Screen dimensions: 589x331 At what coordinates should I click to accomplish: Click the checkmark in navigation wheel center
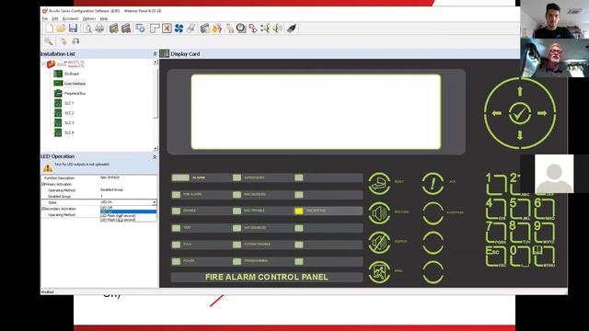coord(520,113)
